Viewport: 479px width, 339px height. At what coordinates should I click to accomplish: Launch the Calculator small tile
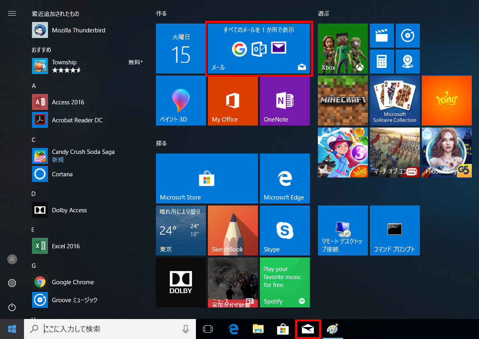382,62
